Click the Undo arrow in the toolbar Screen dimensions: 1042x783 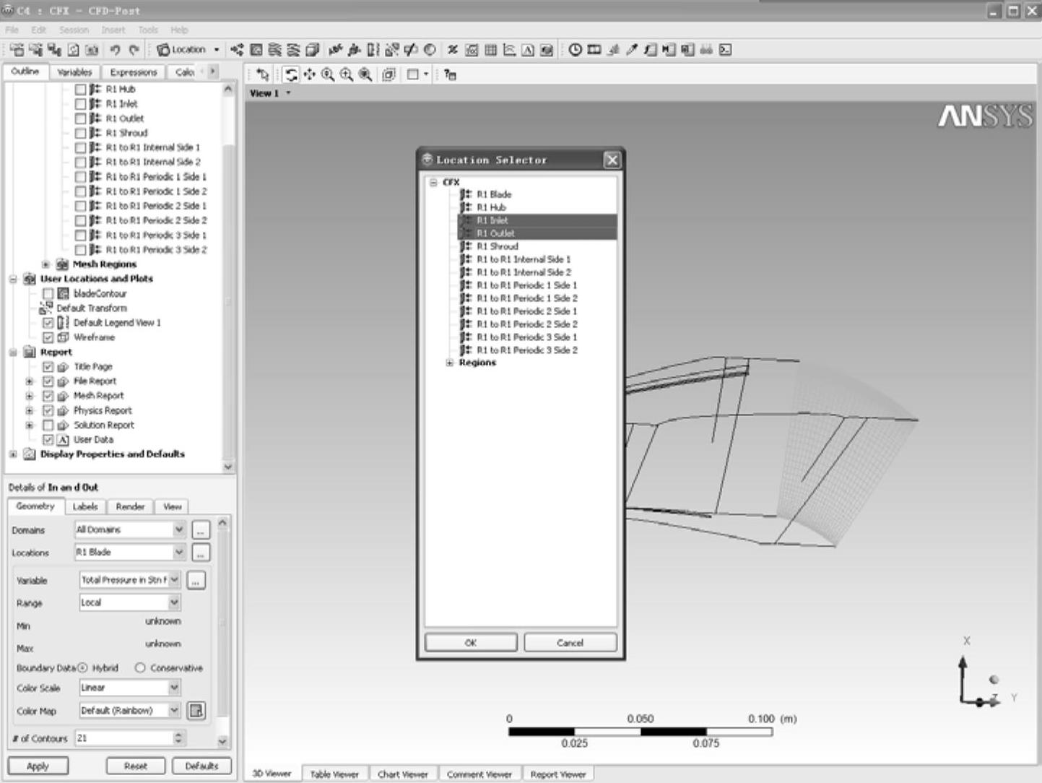coord(115,50)
